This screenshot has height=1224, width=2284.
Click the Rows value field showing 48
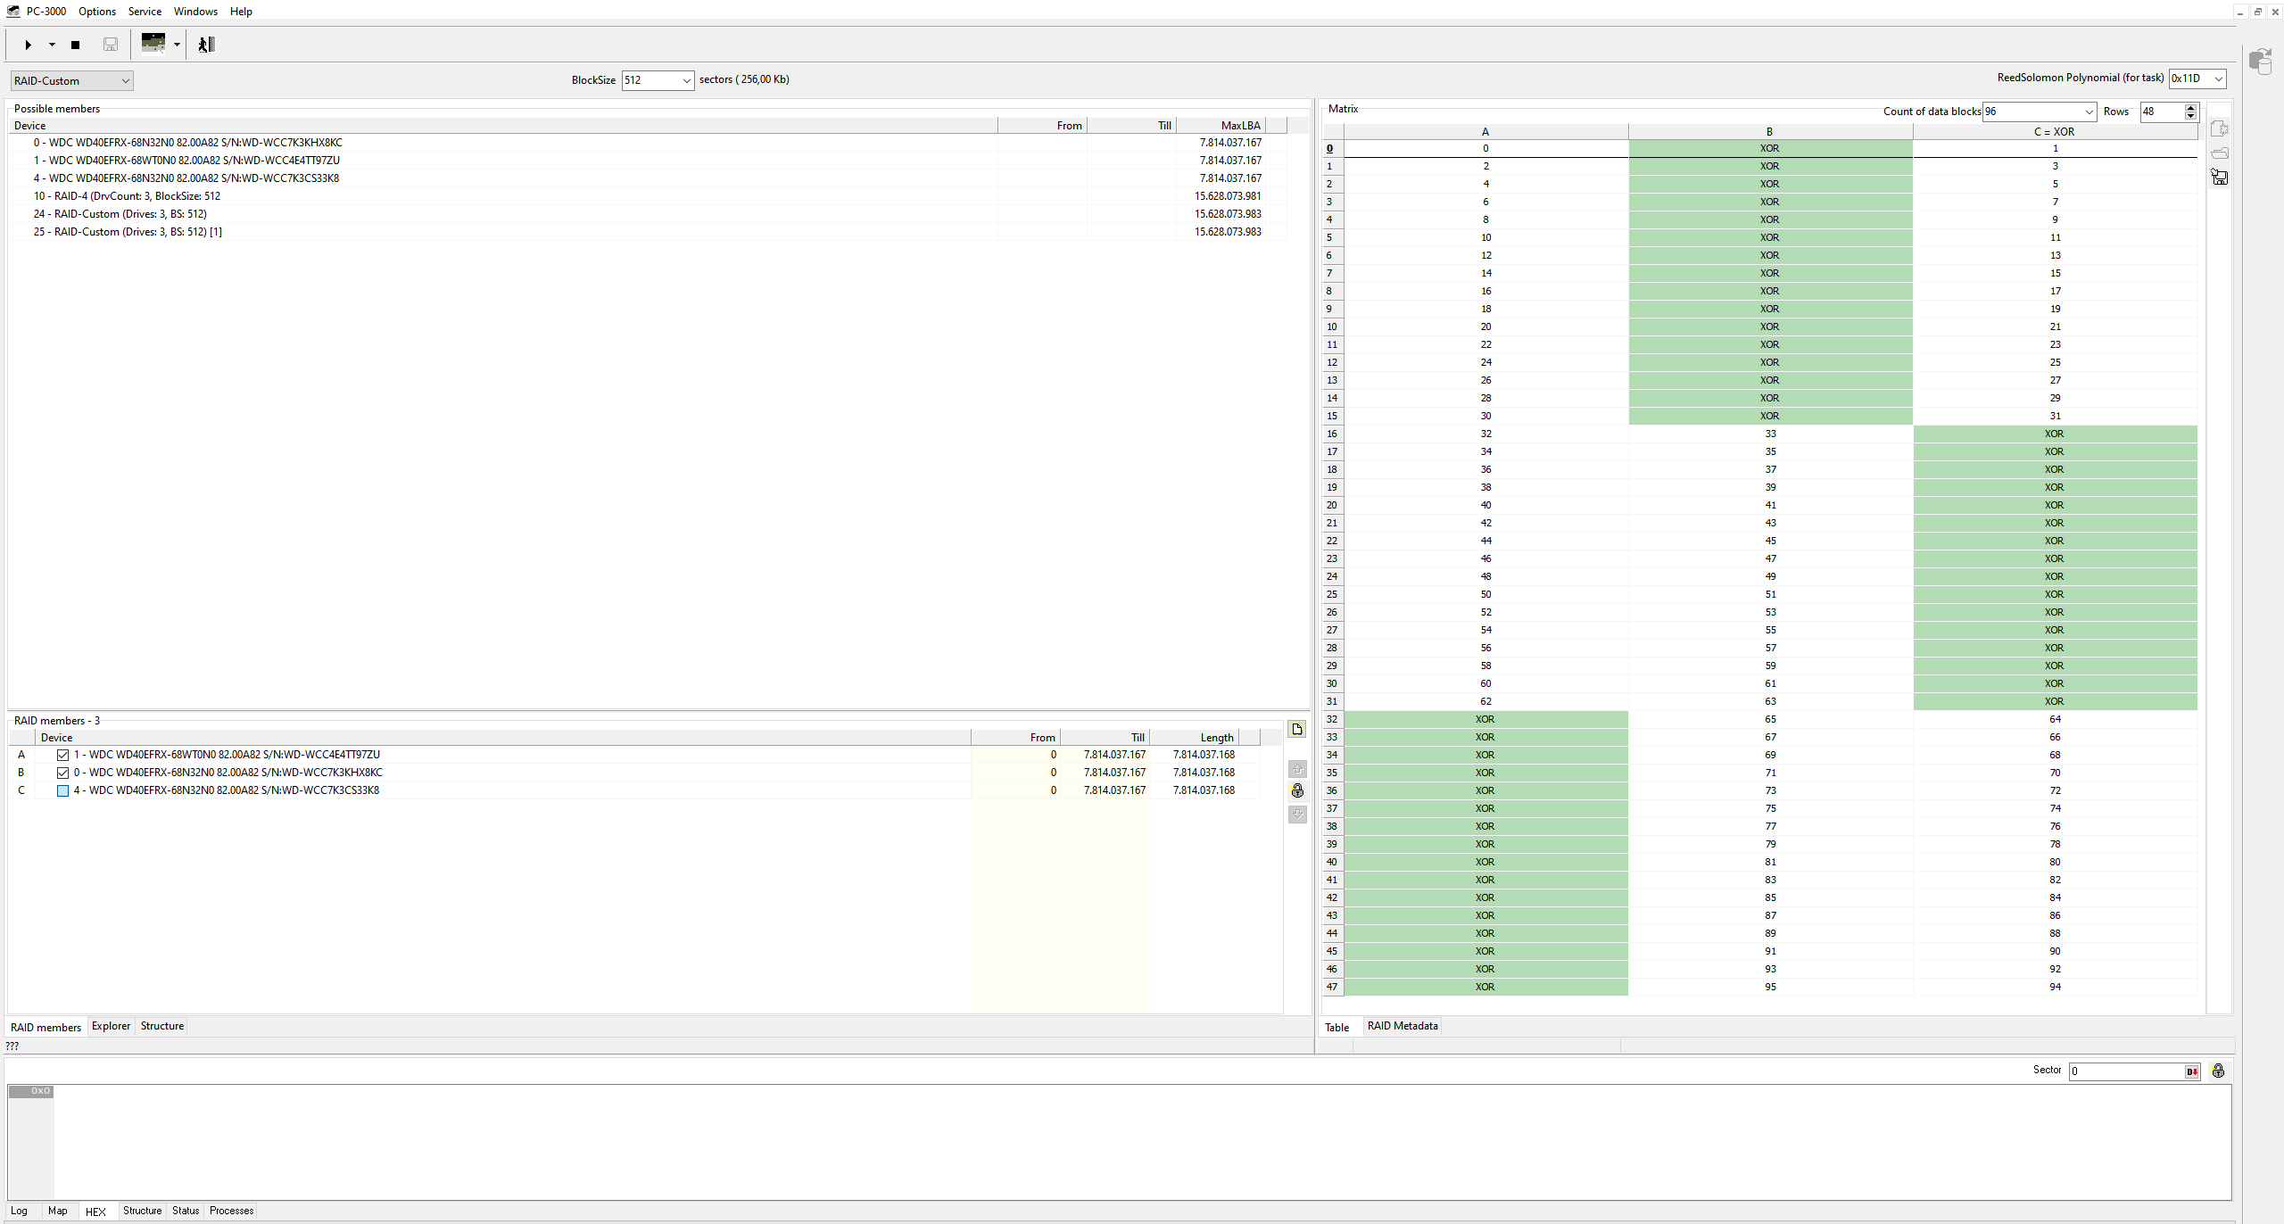pos(2162,112)
